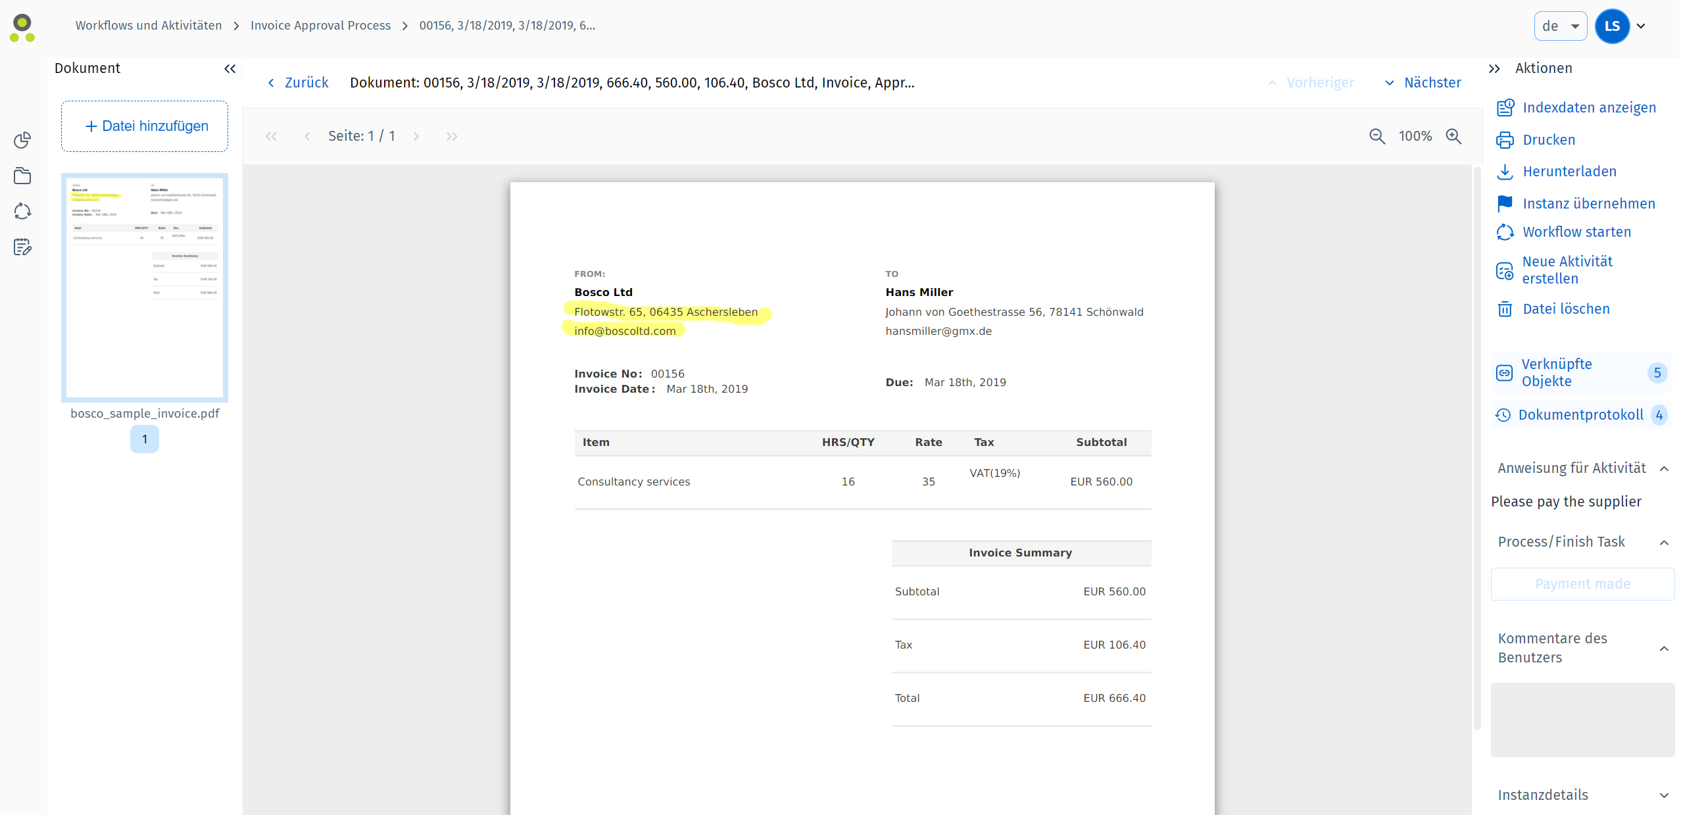Expand Instanzdetails section
This screenshot has height=815, width=1681.
(1664, 795)
